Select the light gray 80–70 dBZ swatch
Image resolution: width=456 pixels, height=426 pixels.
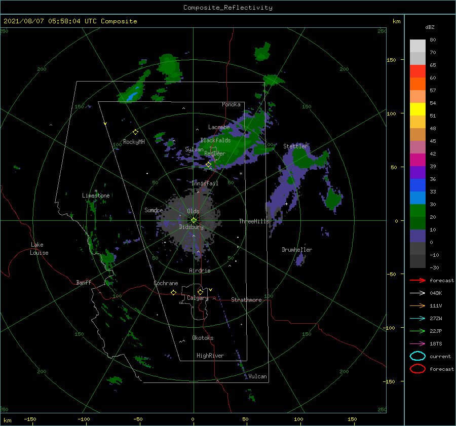(417, 46)
